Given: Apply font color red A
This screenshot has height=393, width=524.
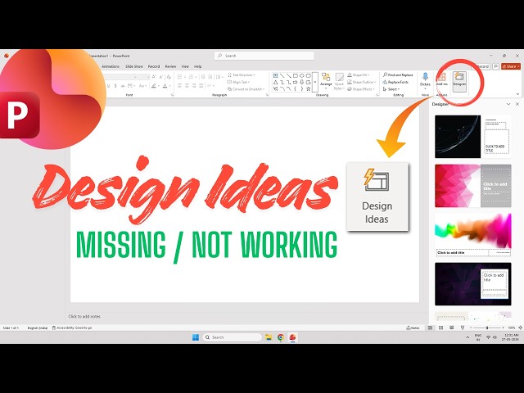Looking at the screenshot, I should coord(165,86).
